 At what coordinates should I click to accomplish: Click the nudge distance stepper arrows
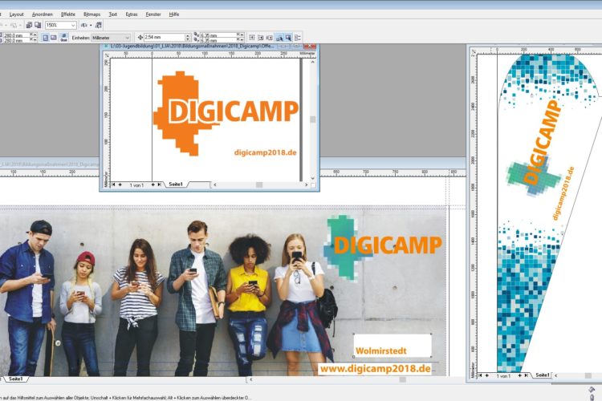[188, 37]
